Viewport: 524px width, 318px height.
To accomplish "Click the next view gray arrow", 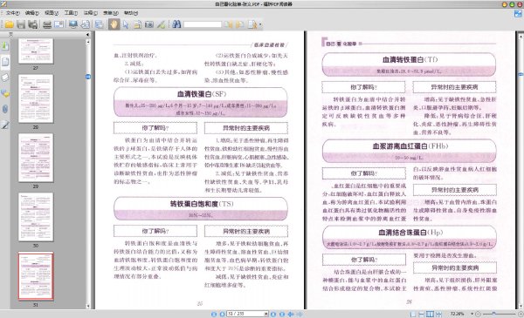I will coord(300,314).
